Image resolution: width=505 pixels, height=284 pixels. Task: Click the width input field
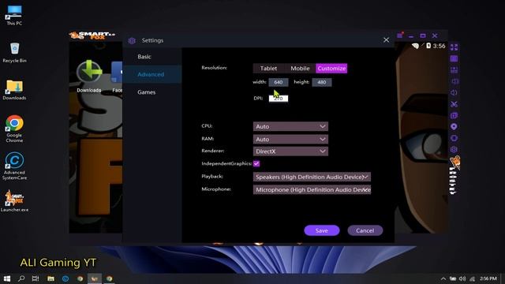[279, 82]
